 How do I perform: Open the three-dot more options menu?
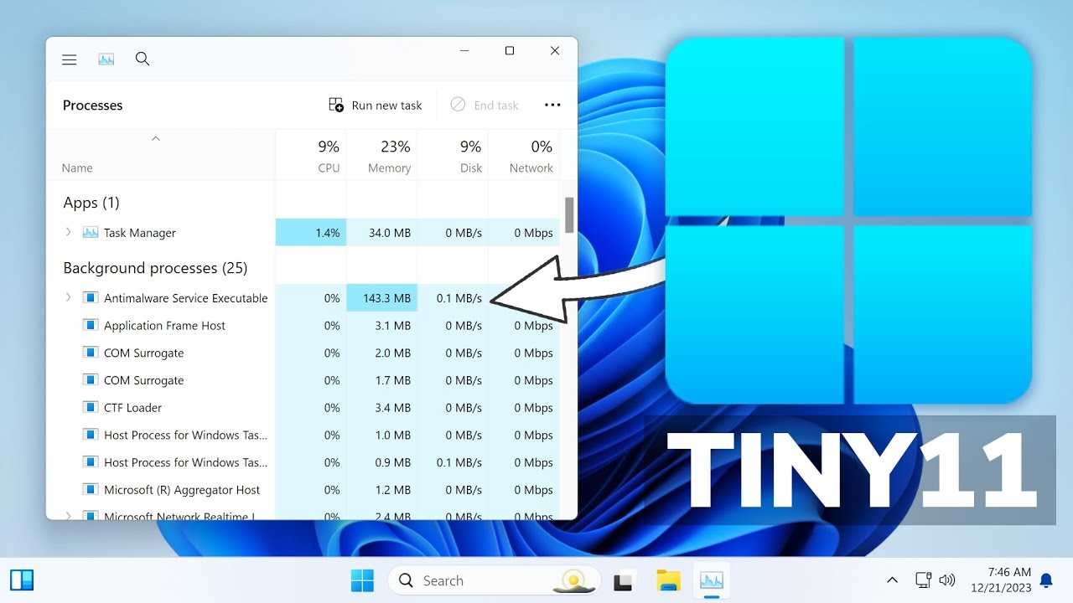coord(552,105)
